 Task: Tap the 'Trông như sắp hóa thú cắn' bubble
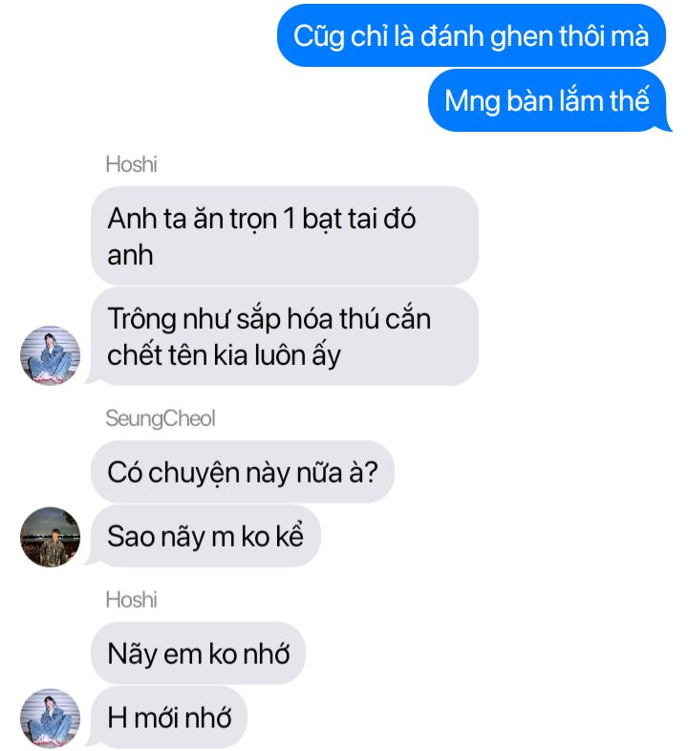[x=283, y=336]
